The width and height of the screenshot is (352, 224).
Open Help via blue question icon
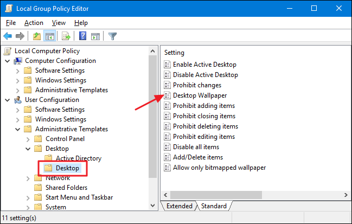click(x=83, y=36)
